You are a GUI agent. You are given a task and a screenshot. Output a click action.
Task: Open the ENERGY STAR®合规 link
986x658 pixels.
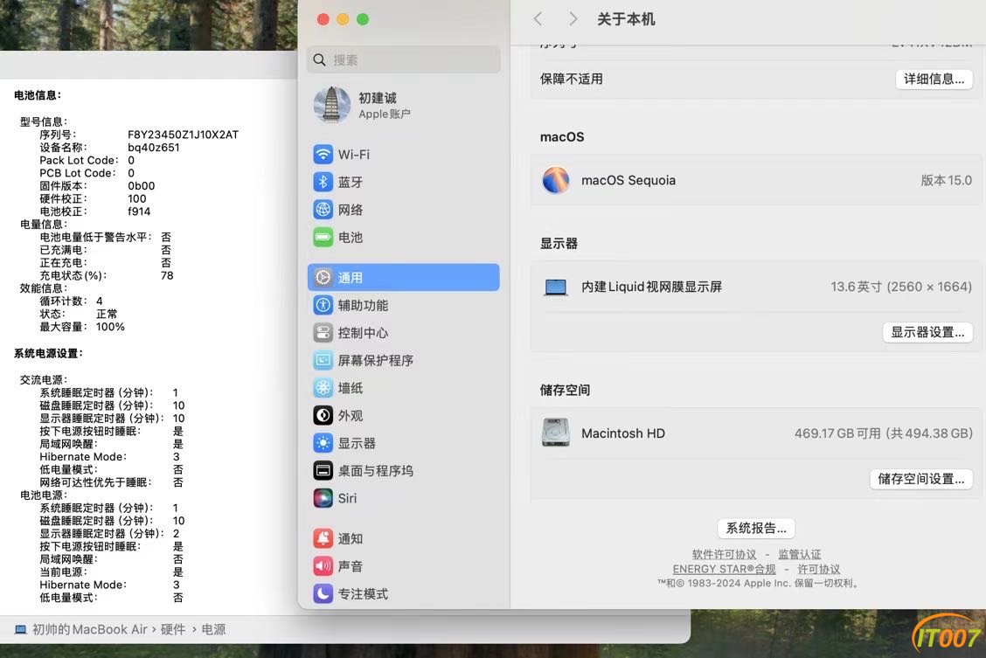point(725,569)
